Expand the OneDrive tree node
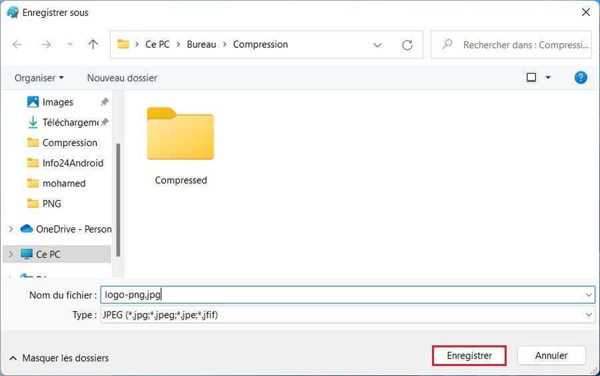Viewport: 600px width, 376px height. pyautogui.click(x=11, y=229)
